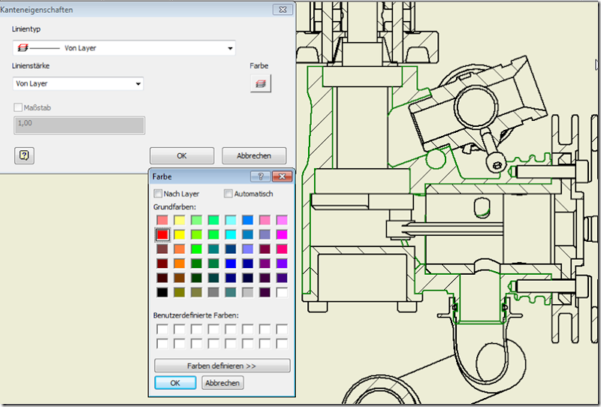Toggle the Maßstab checkbox

[18, 107]
